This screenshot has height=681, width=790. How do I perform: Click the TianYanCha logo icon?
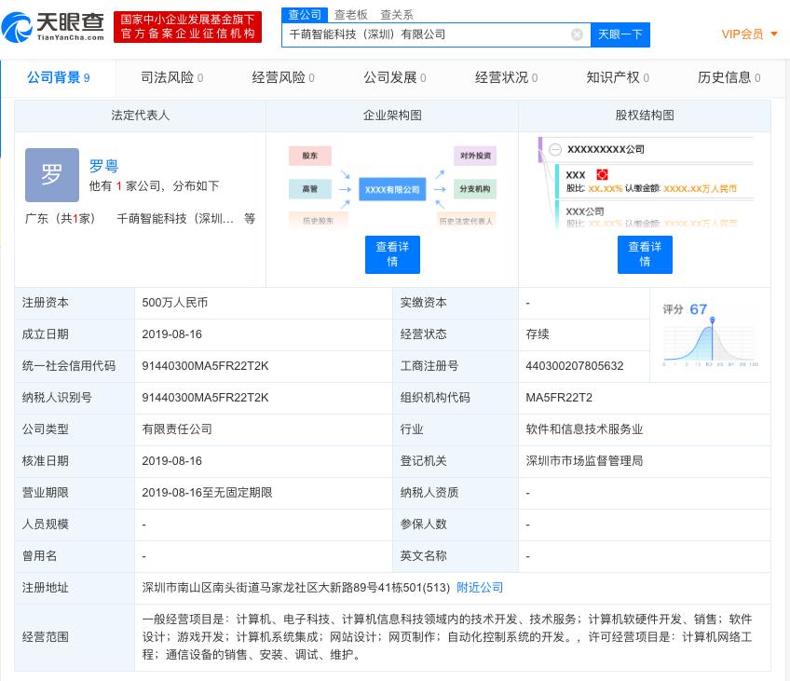pos(19,28)
